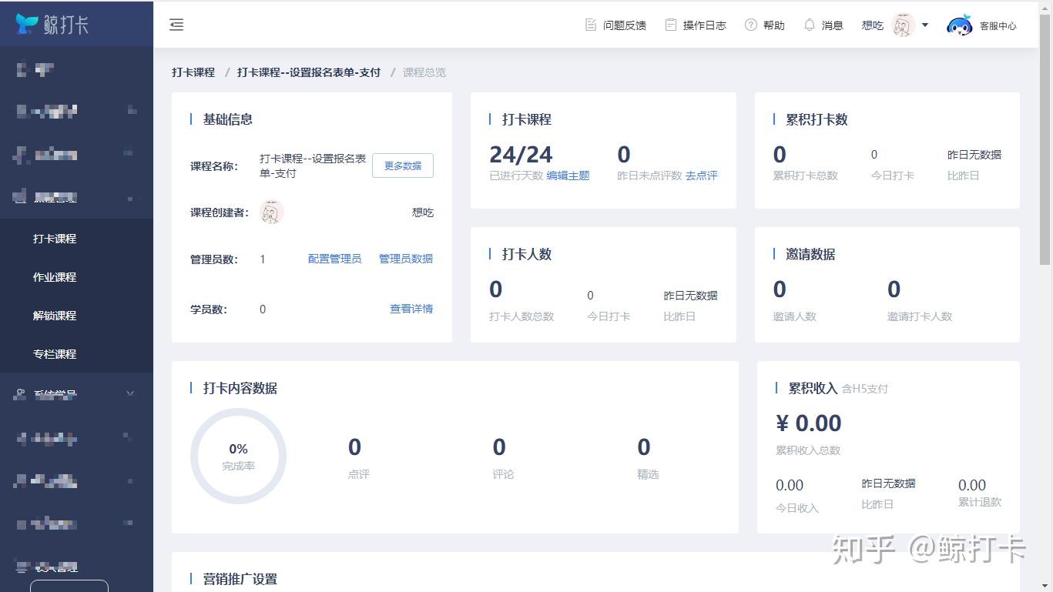Expand the 系统学员 sidebar section chevron

point(130,394)
